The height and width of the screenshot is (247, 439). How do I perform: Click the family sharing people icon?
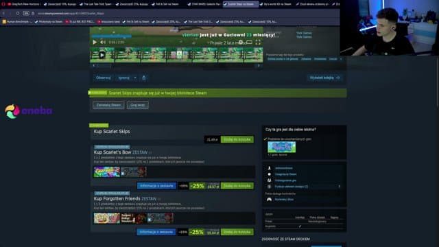(x=270, y=180)
